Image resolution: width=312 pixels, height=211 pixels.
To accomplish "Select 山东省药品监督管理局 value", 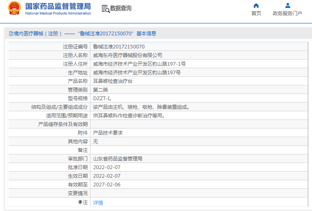I will coord(118,159).
